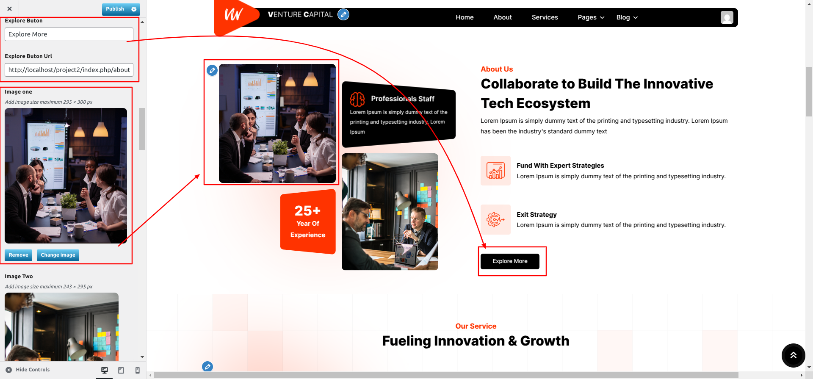
Task: Click the Change image button
Action: 58,255
